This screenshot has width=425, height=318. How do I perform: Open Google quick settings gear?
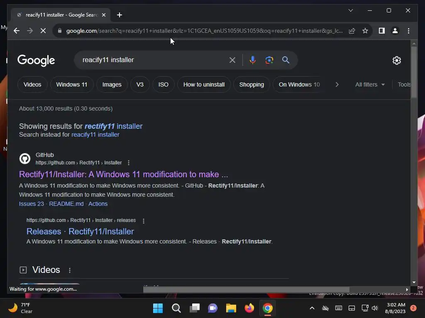[x=396, y=60]
